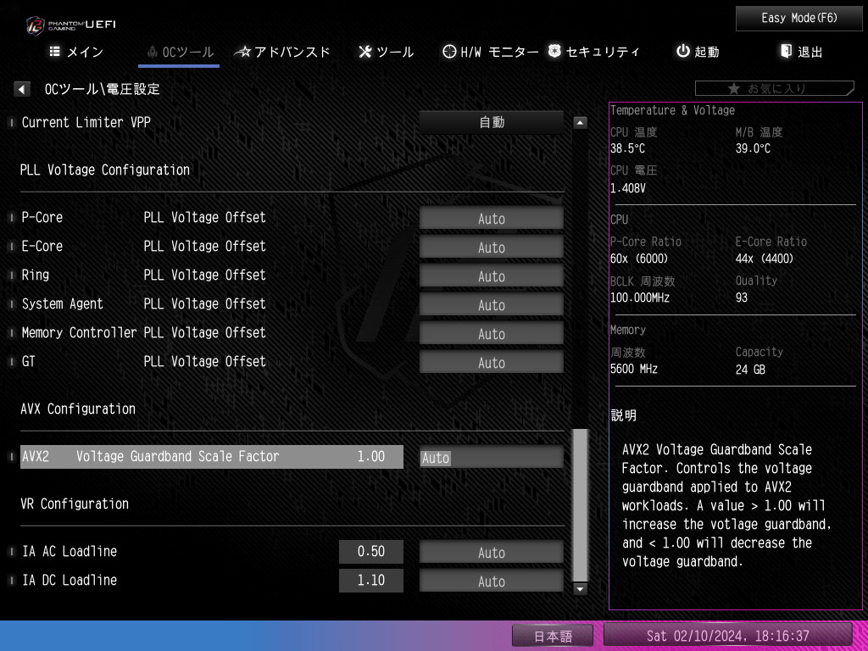Image resolution: width=868 pixels, height=651 pixels.
Task: Add to favorites with お気に入り button
Action: (775, 88)
